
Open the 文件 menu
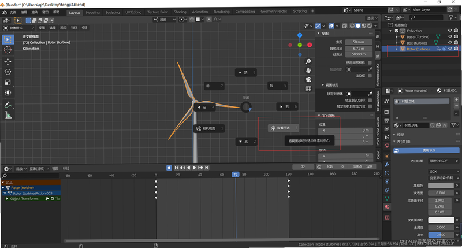[13, 12]
